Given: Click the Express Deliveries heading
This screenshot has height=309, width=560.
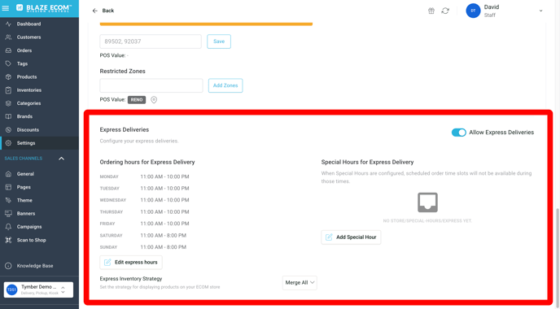Looking at the screenshot, I should coord(125,129).
